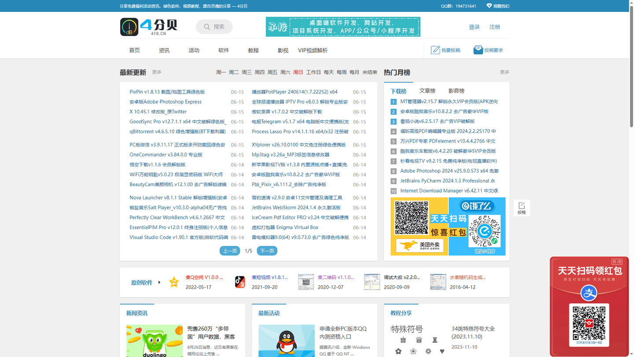Screen dimensions: 634x357
Task: Click the 承接 software development banner
Action: [343, 27]
